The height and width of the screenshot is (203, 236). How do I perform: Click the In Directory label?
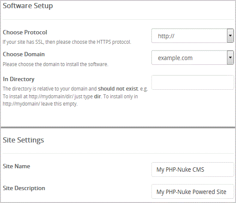[x=18, y=79]
